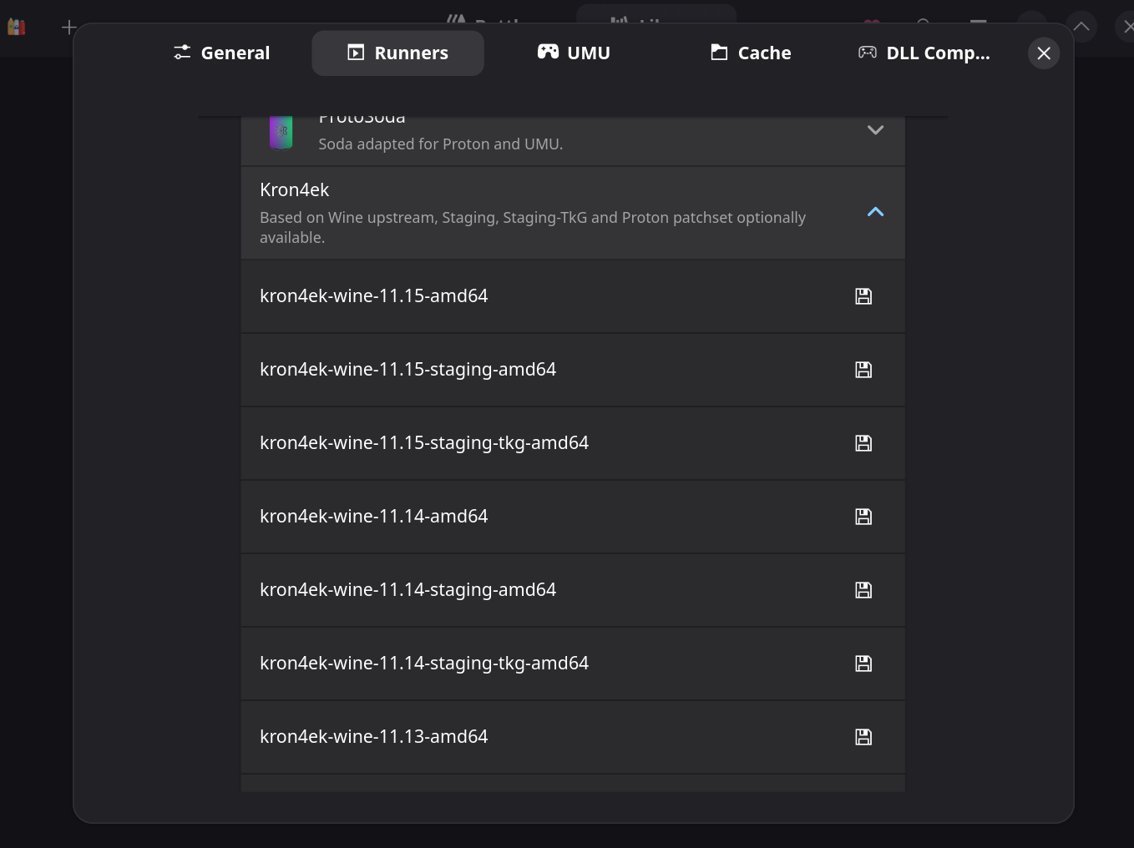
Task: Install kron4ek-wine-11.15-staging-amd64 runner
Action: [x=863, y=370]
